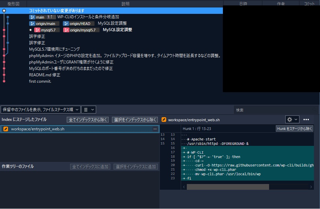Viewport: 320px width, 209px height.
Task: Select the origin/HEAD branch tag
Action: click(79, 24)
